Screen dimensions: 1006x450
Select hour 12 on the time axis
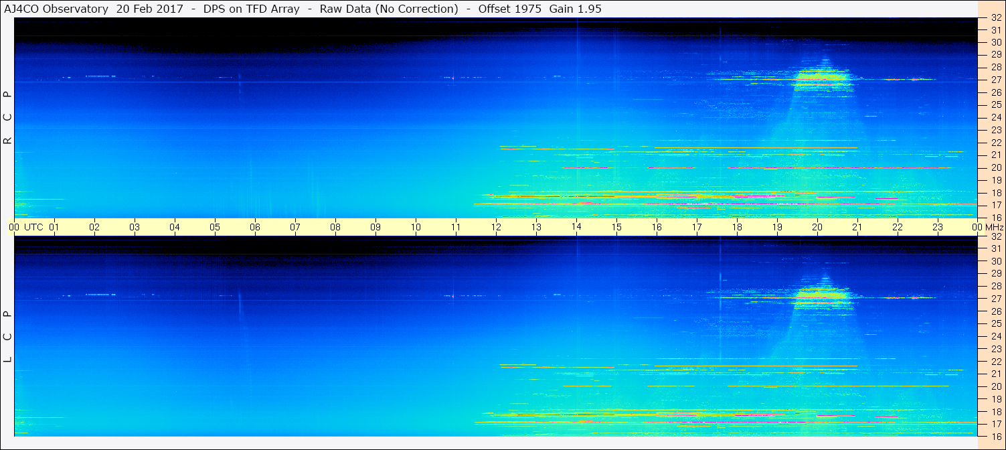(x=496, y=227)
